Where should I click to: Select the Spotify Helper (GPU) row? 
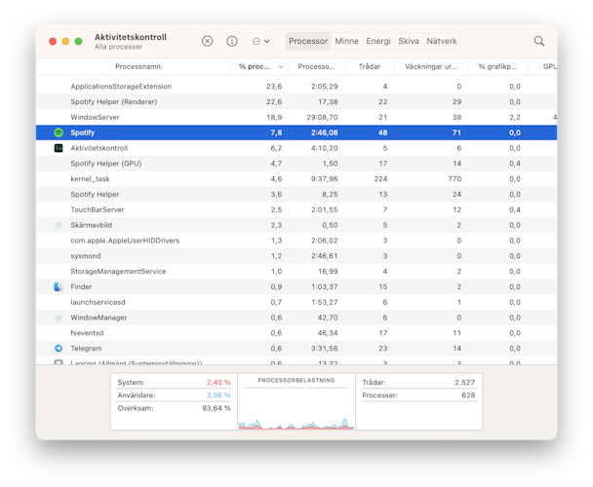point(296,164)
